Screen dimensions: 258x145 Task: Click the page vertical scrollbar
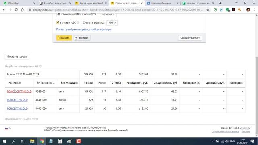(x=256, y=95)
